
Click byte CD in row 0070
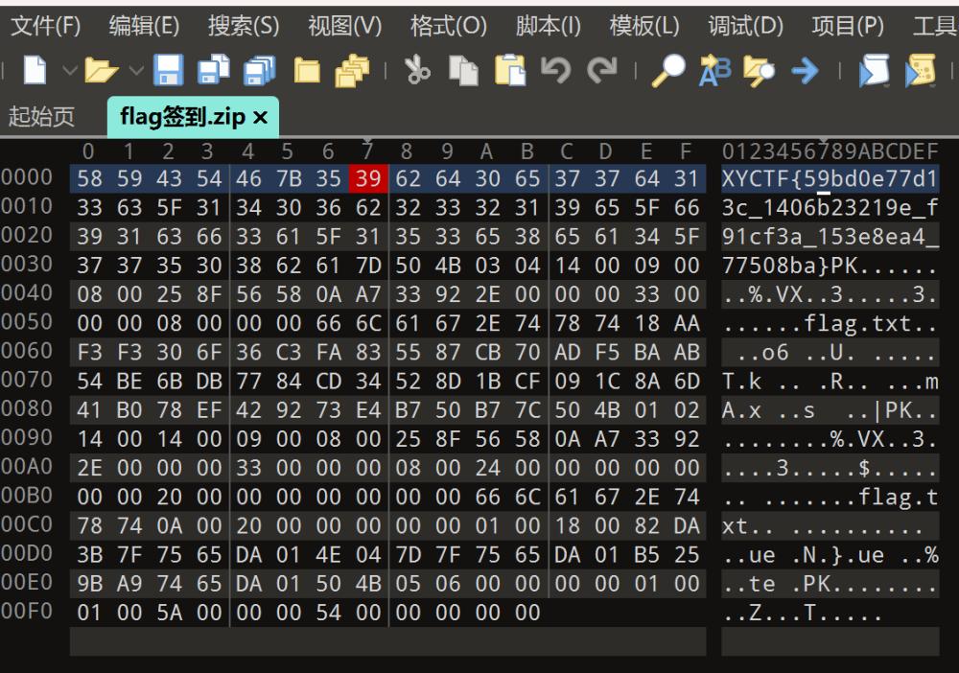[x=328, y=382]
